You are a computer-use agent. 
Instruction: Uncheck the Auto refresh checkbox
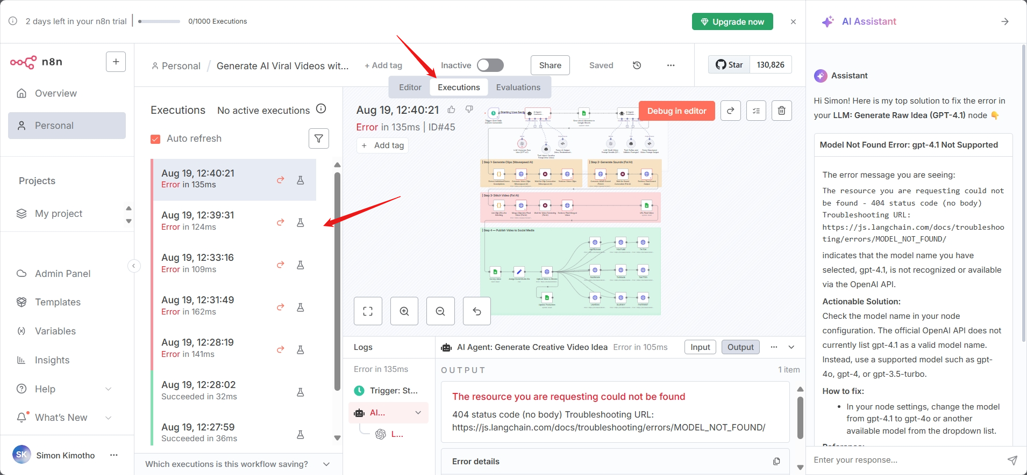pyautogui.click(x=155, y=139)
